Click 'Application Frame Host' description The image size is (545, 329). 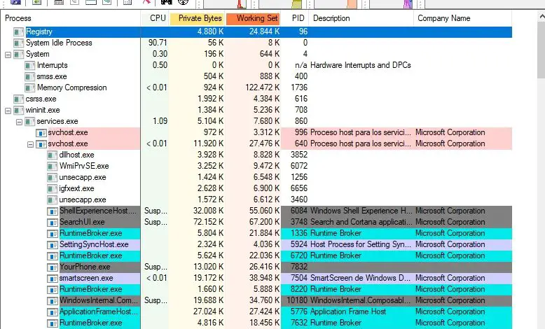pos(348,311)
